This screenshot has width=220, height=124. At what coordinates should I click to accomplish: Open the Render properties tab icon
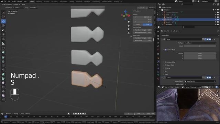[158, 36]
